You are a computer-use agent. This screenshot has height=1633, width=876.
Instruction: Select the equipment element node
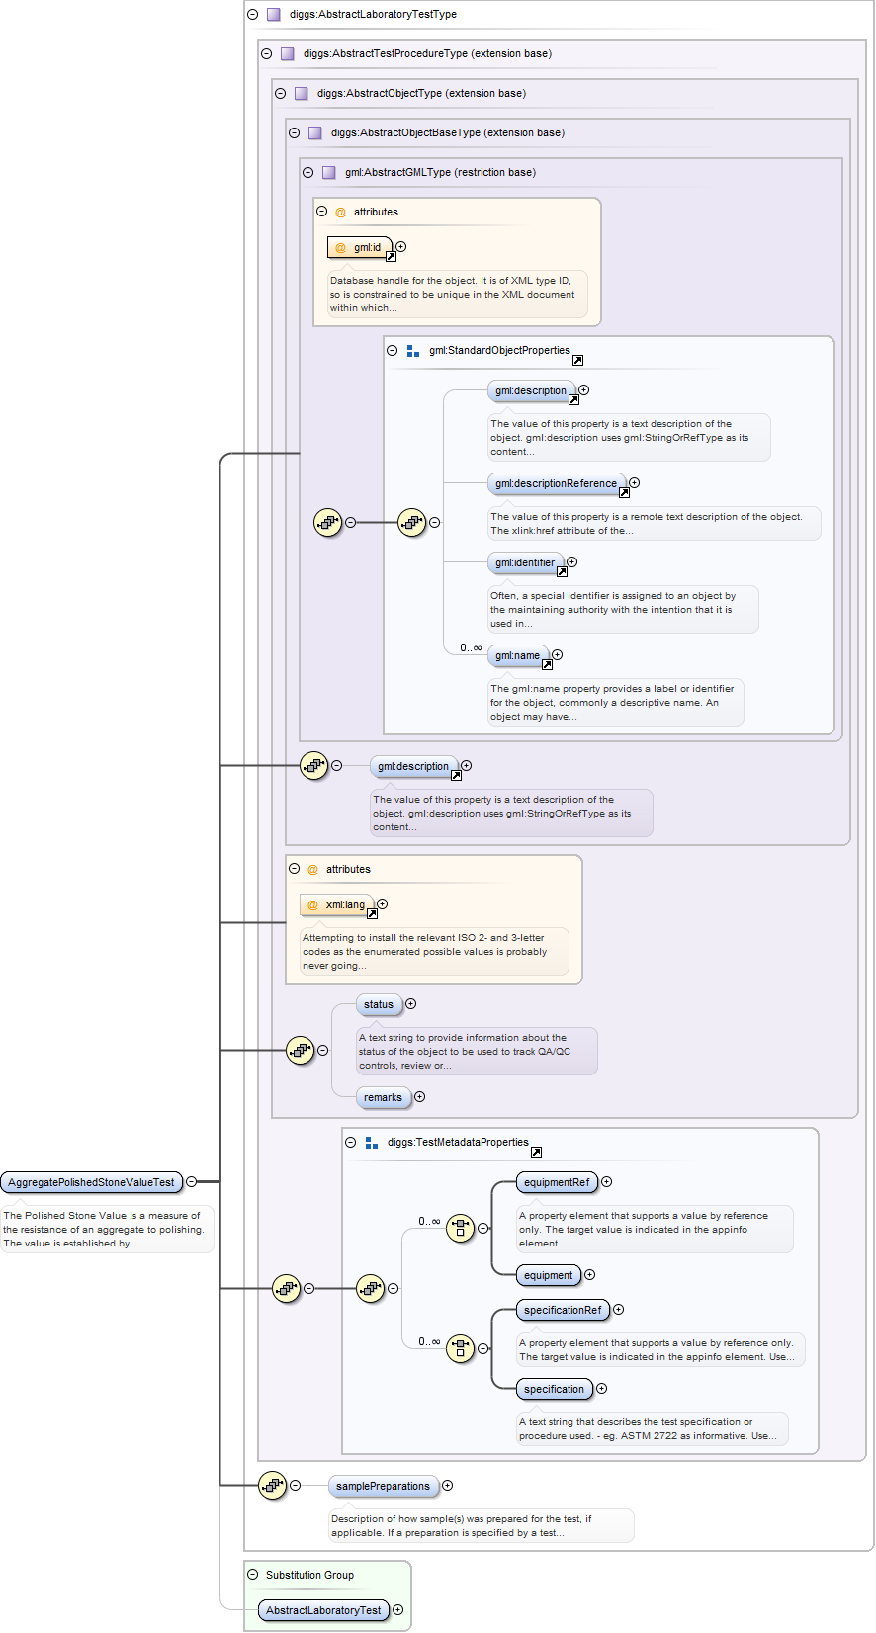tap(548, 1275)
